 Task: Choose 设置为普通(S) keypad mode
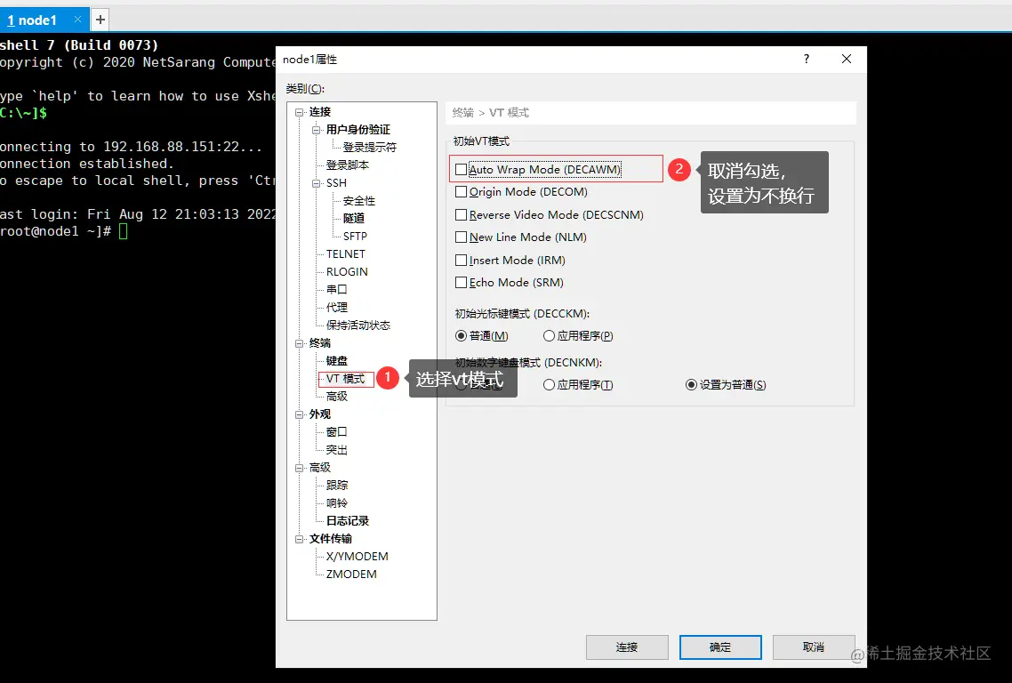click(691, 385)
